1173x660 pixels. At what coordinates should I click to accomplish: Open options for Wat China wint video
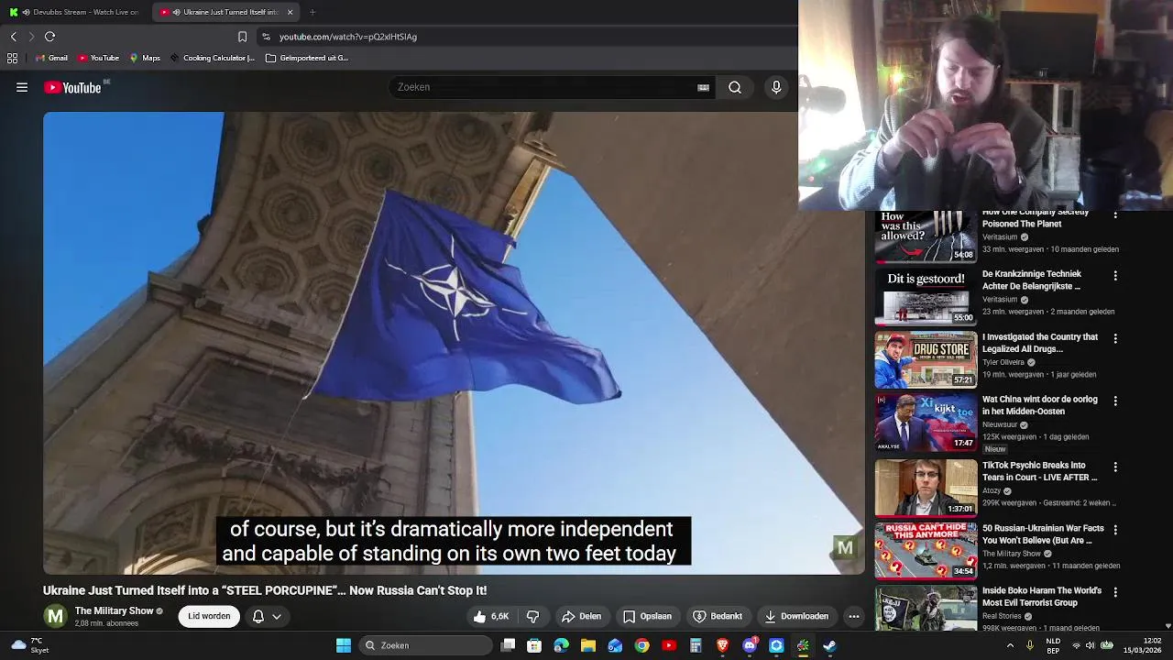click(x=1115, y=401)
